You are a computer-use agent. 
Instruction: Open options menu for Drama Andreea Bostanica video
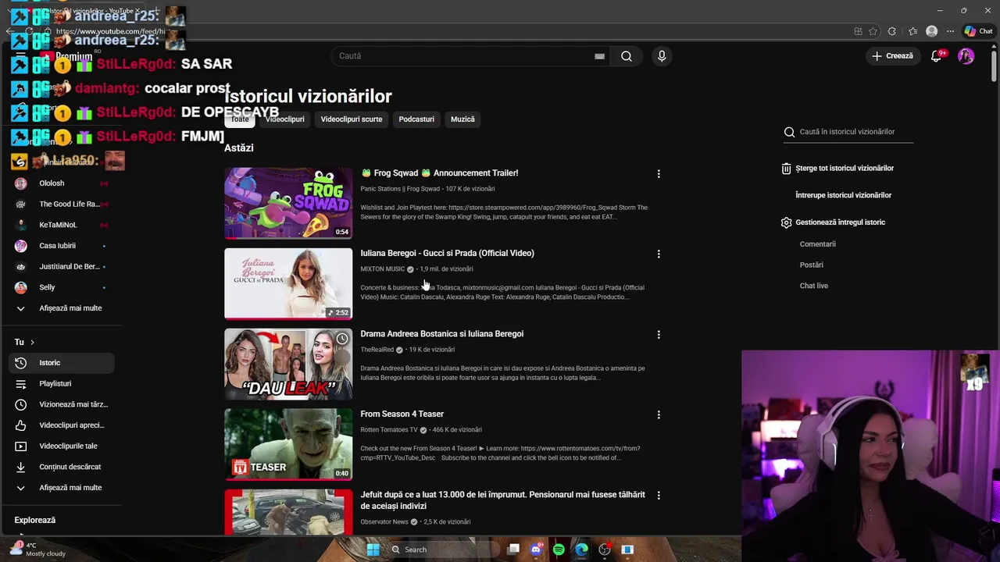[x=659, y=334]
